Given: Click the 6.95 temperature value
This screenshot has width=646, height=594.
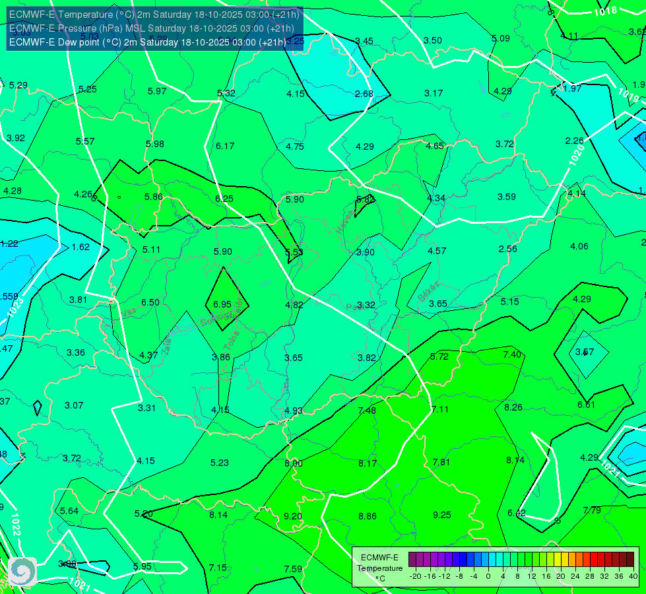Looking at the screenshot, I should [222, 304].
